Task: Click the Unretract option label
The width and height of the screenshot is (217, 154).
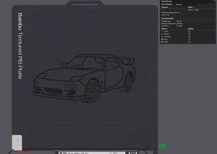Action: (x=167, y=37)
